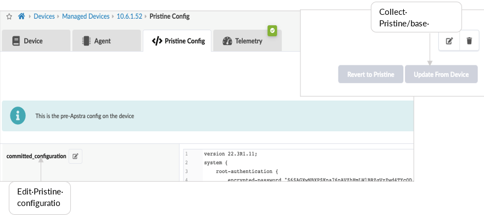Click the book icon on Device tab
The width and height of the screenshot is (484, 217).
[x=16, y=41]
